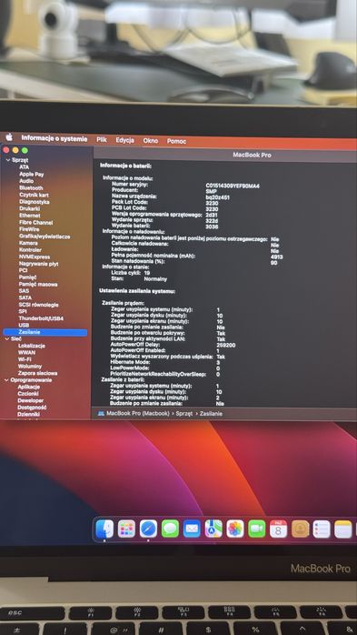Collapse the Oprogramowanie sidebar section
The height and width of the screenshot is (635, 357).
click(6, 380)
